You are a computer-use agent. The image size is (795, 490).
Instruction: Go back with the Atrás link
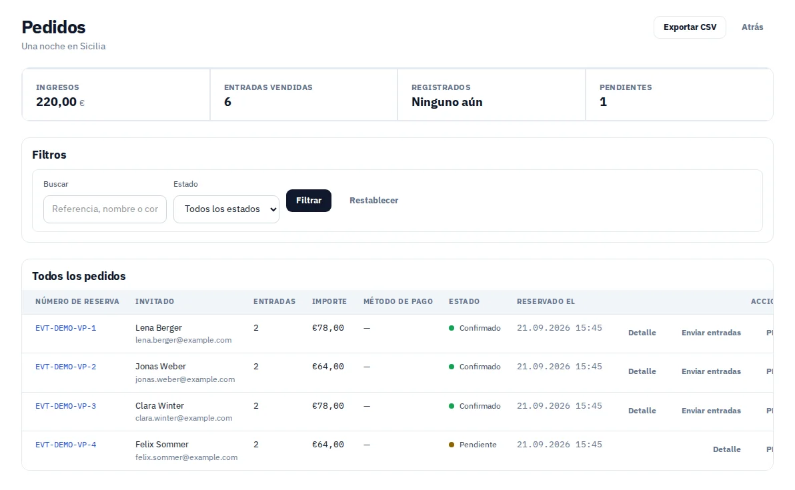(x=752, y=27)
